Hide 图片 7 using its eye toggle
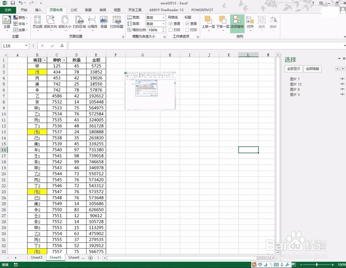The width and height of the screenshot is (346, 268). 342,79
